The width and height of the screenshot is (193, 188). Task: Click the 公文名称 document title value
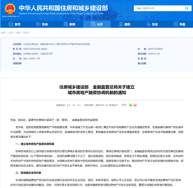tap(57, 44)
